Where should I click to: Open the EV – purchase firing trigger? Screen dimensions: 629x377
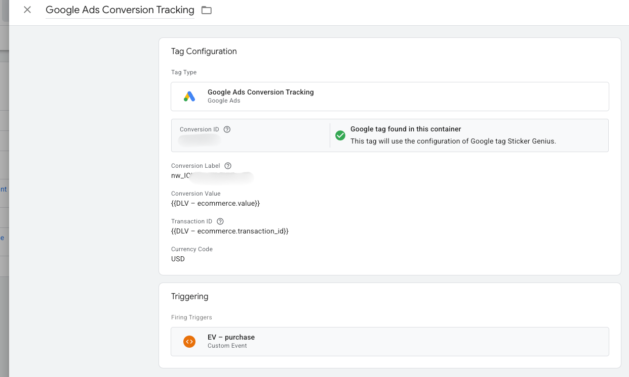[x=390, y=342]
